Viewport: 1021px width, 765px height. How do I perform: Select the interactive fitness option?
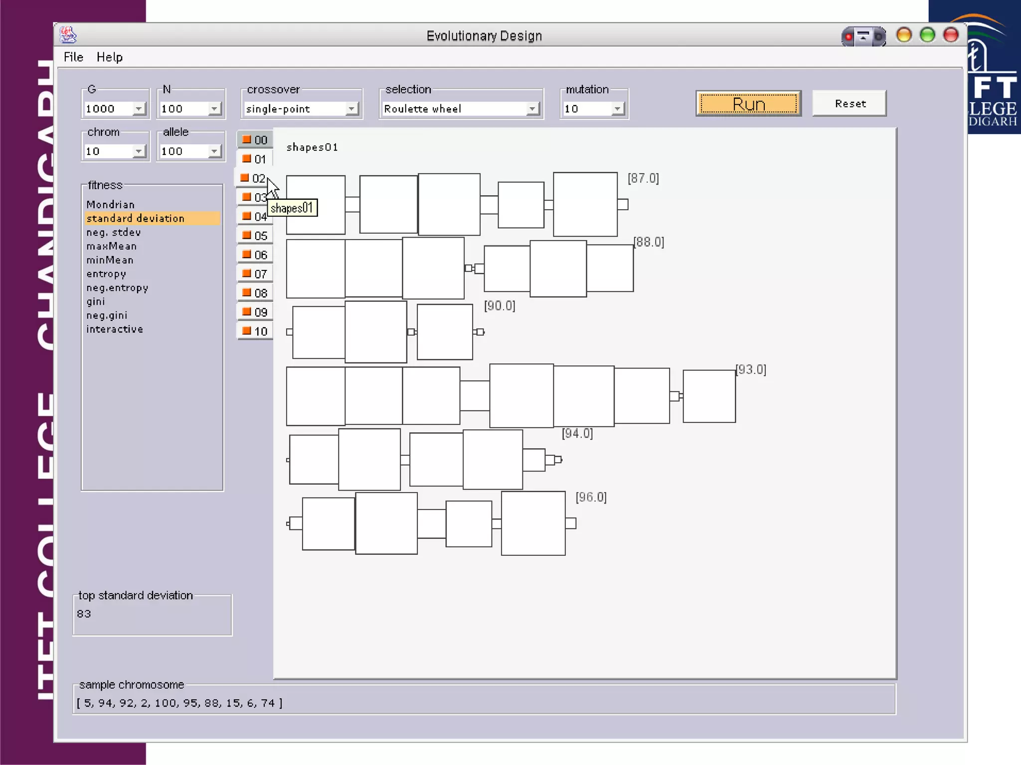[115, 329]
